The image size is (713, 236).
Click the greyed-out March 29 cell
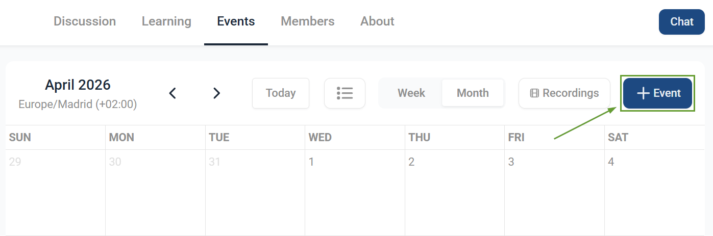coord(55,194)
